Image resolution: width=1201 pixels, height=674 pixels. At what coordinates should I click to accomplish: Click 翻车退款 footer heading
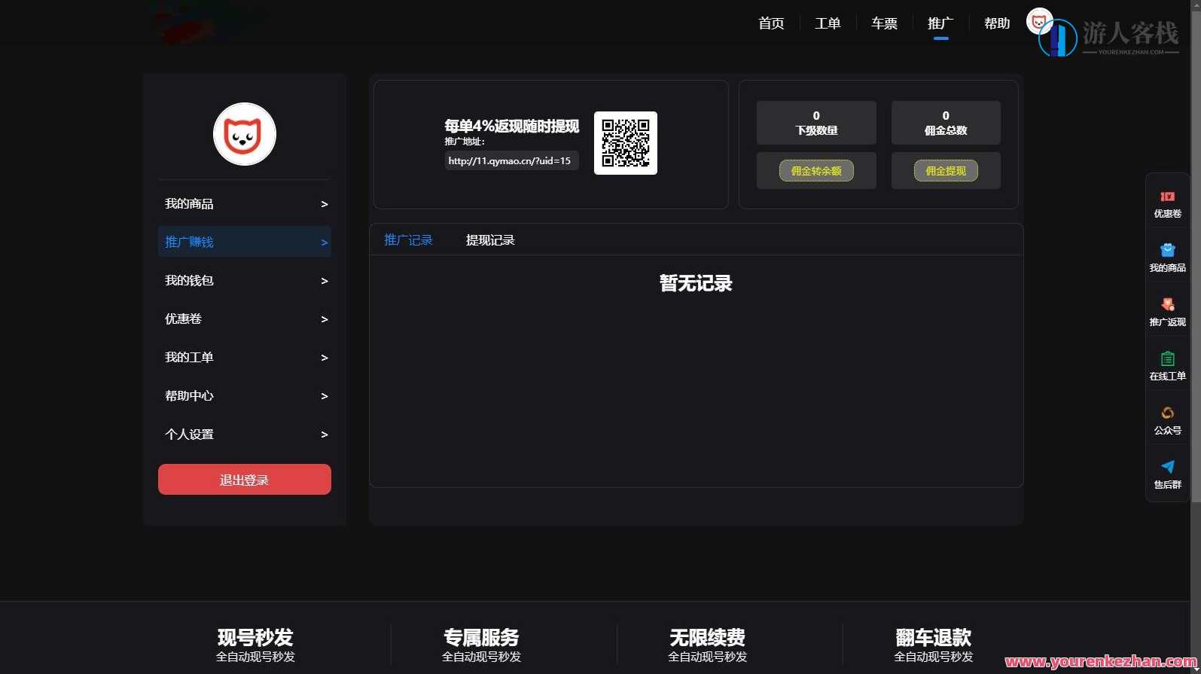point(933,638)
